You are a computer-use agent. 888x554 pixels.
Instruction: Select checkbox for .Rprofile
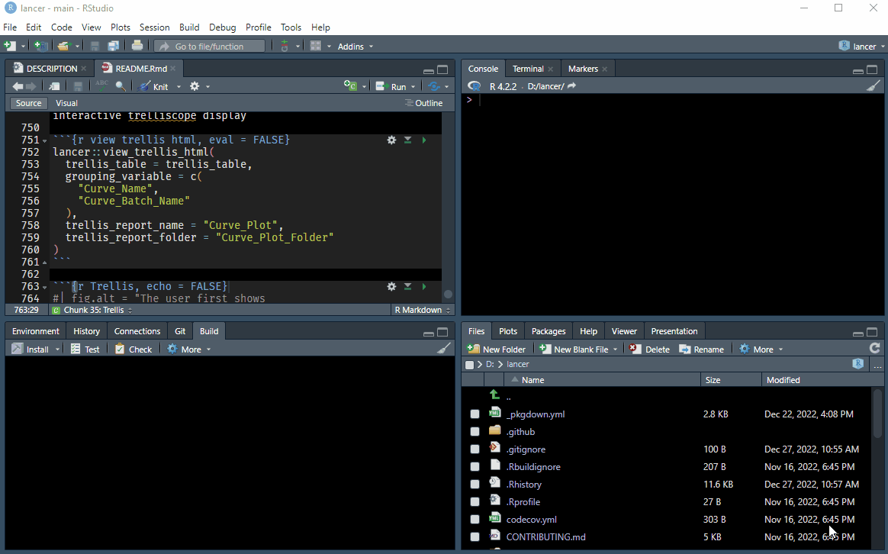pyautogui.click(x=475, y=502)
